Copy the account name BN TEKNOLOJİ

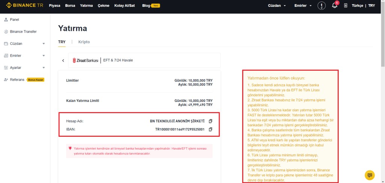tap(211, 121)
